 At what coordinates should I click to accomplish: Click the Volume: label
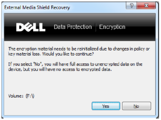click(16, 96)
